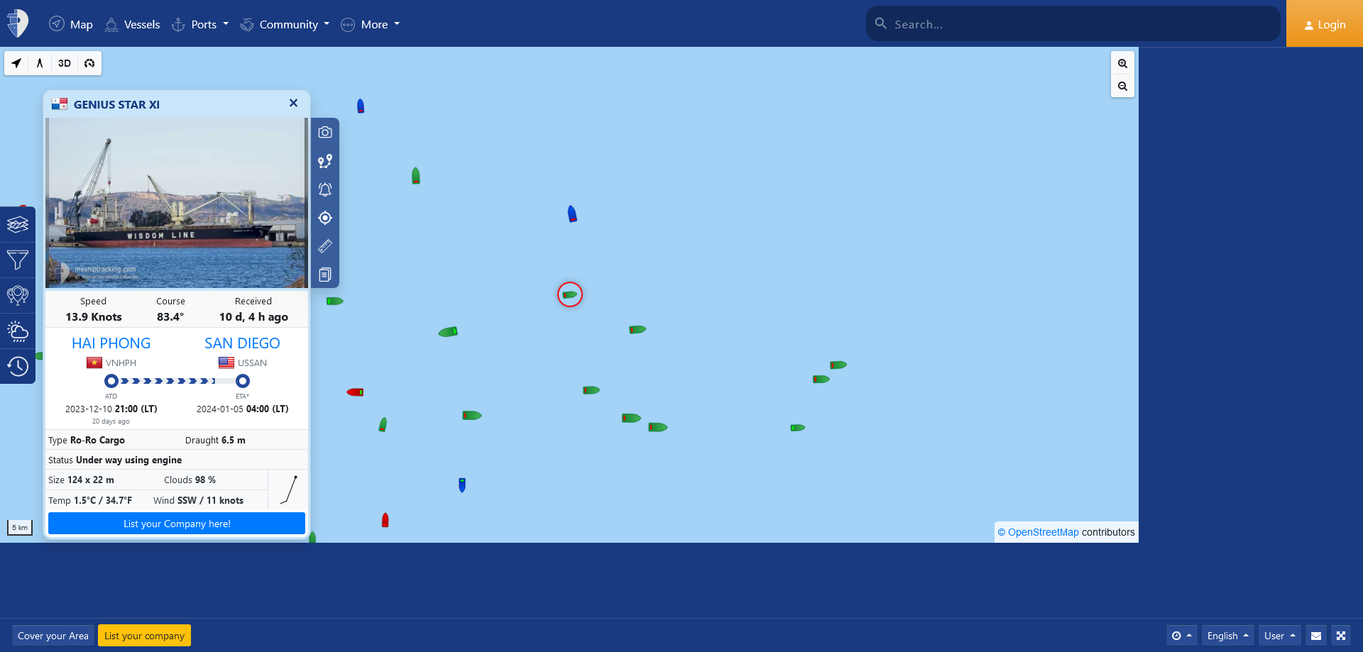Toggle fullscreen expand icon
Image resolution: width=1363 pixels, height=652 pixels.
click(x=1340, y=636)
